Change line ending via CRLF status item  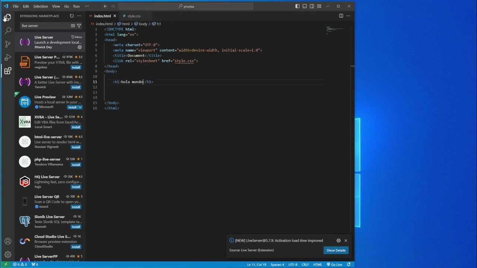[305, 265]
